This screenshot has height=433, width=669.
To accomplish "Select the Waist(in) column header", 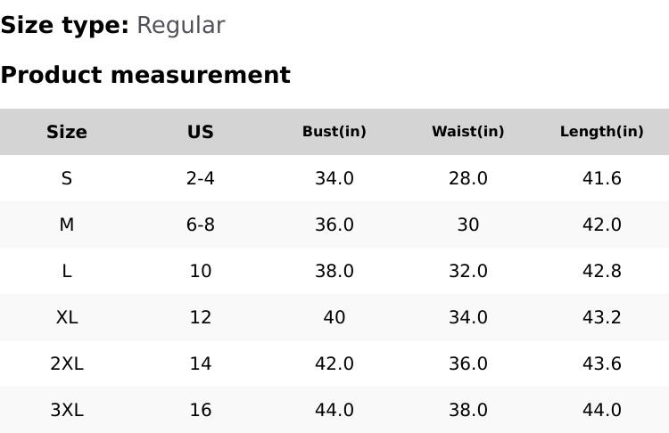I will pos(468,132).
